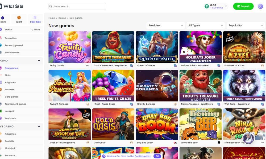
Task: Click OK on the cookie banner
Action: [157, 156]
